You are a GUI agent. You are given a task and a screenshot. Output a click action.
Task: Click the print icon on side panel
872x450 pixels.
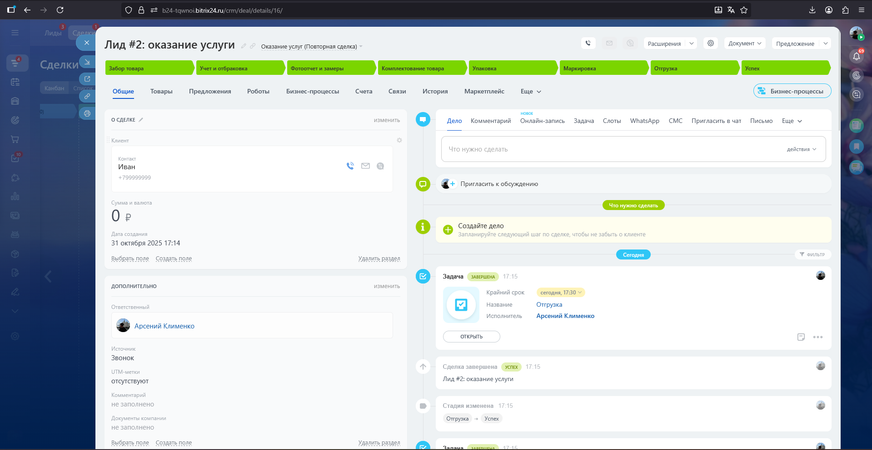pos(87,113)
